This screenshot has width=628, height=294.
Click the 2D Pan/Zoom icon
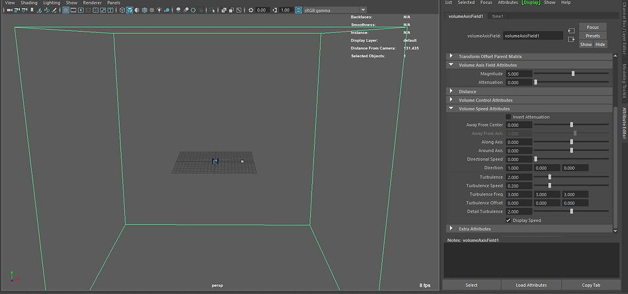click(47, 10)
